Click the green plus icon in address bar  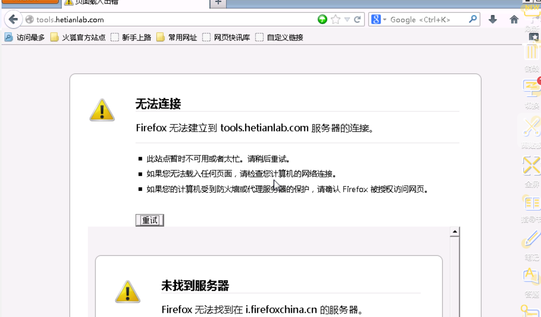(322, 19)
